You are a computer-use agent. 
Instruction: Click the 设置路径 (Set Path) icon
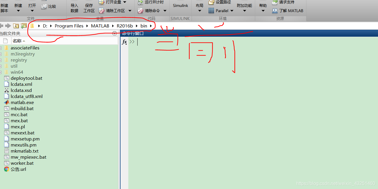pyautogui.click(x=211, y=2)
